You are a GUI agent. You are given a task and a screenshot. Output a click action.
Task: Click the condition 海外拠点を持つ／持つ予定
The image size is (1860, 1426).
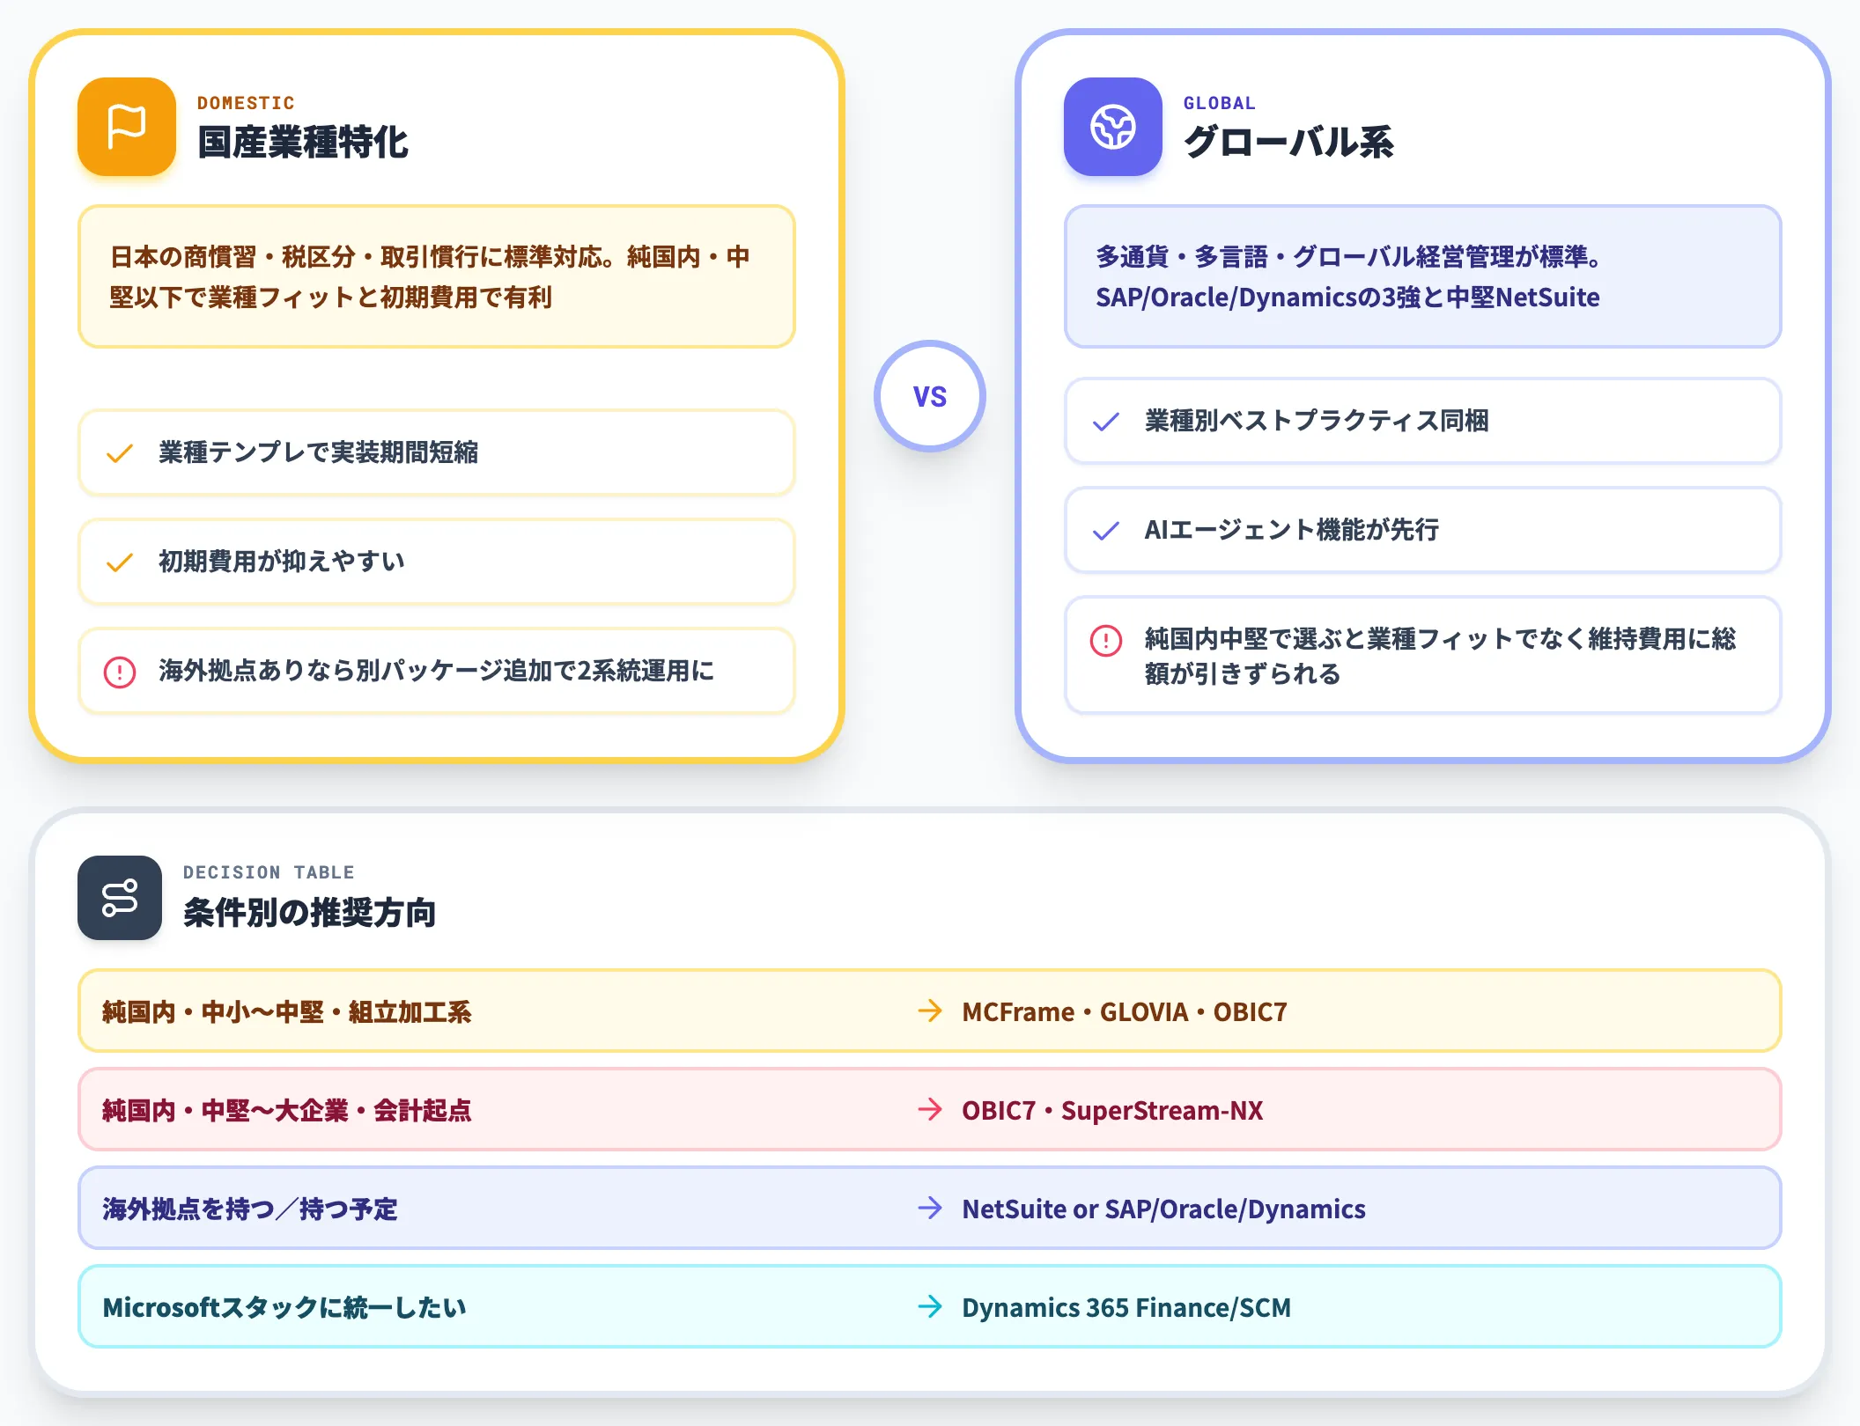click(x=250, y=1209)
